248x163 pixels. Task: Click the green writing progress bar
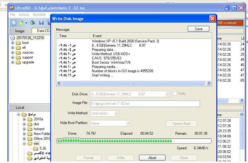134,141
